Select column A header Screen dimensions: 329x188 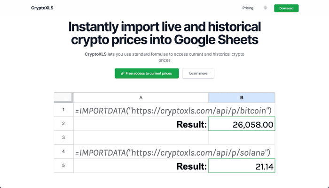(141, 98)
